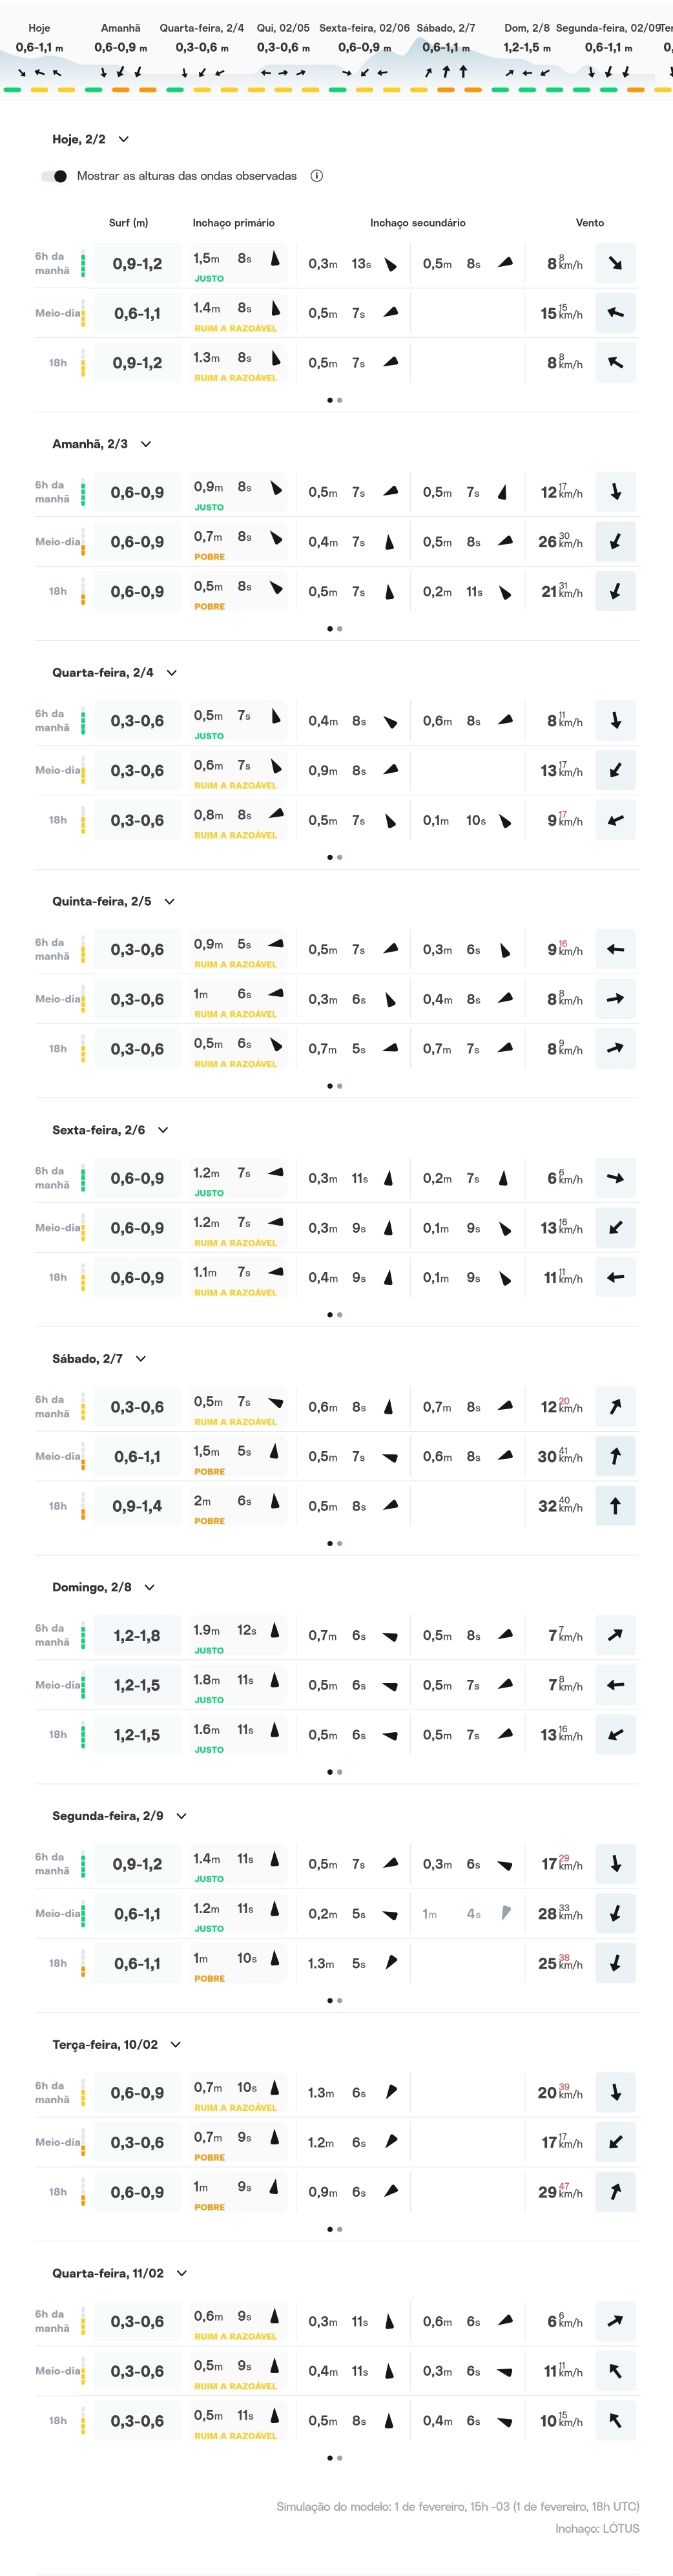
Task: Click wind arrow for Segunda-feira 6h da manhã
Action: click(615, 1864)
